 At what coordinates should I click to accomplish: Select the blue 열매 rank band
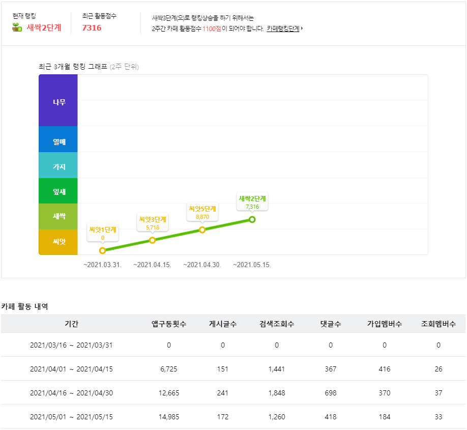[58, 139]
